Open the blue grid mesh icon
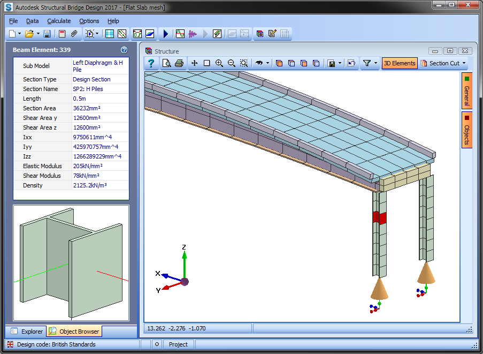 coord(110,34)
